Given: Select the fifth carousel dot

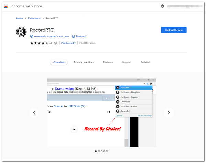Looking at the screenshot, I should click(x=107, y=151).
